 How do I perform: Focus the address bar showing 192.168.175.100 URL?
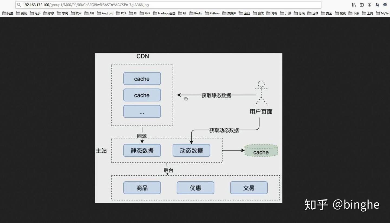pos(168,5)
